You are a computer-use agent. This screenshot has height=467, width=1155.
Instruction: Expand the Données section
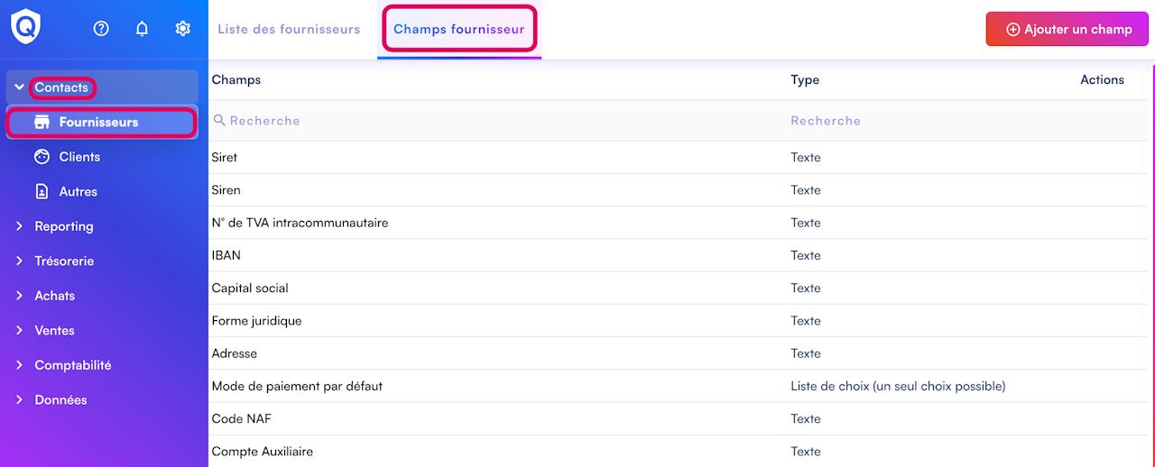pos(60,400)
